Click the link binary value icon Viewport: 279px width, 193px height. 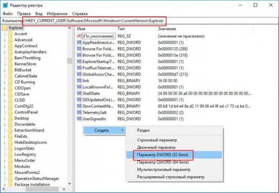(x=79, y=81)
